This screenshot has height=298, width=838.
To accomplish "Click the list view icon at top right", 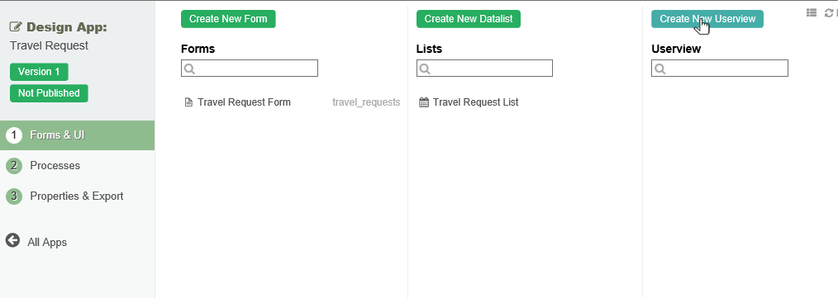I will (812, 13).
